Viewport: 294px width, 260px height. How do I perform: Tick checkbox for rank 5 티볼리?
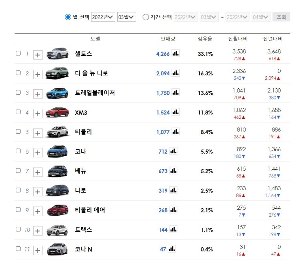pyautogui.click(x=18, y=131)
